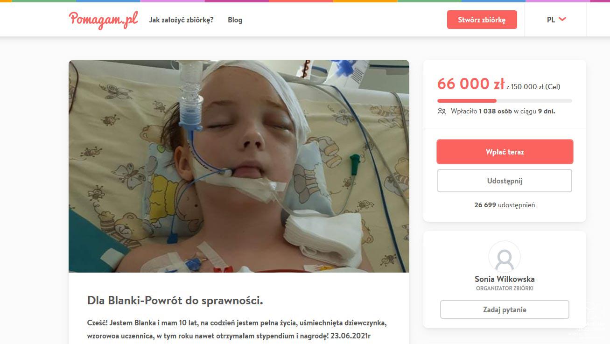The image size is (610, 344).
Task: Open the campaign photo of Blanka
Action: (239, 166)
